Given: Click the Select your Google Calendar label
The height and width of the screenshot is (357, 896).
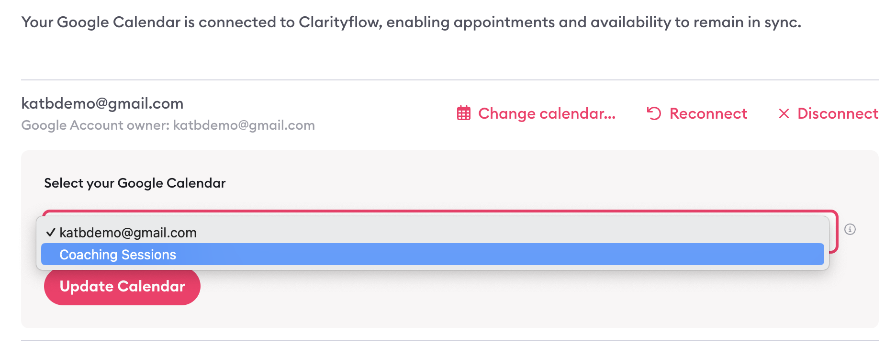Looking at the screenshot, I should [135, 183].
